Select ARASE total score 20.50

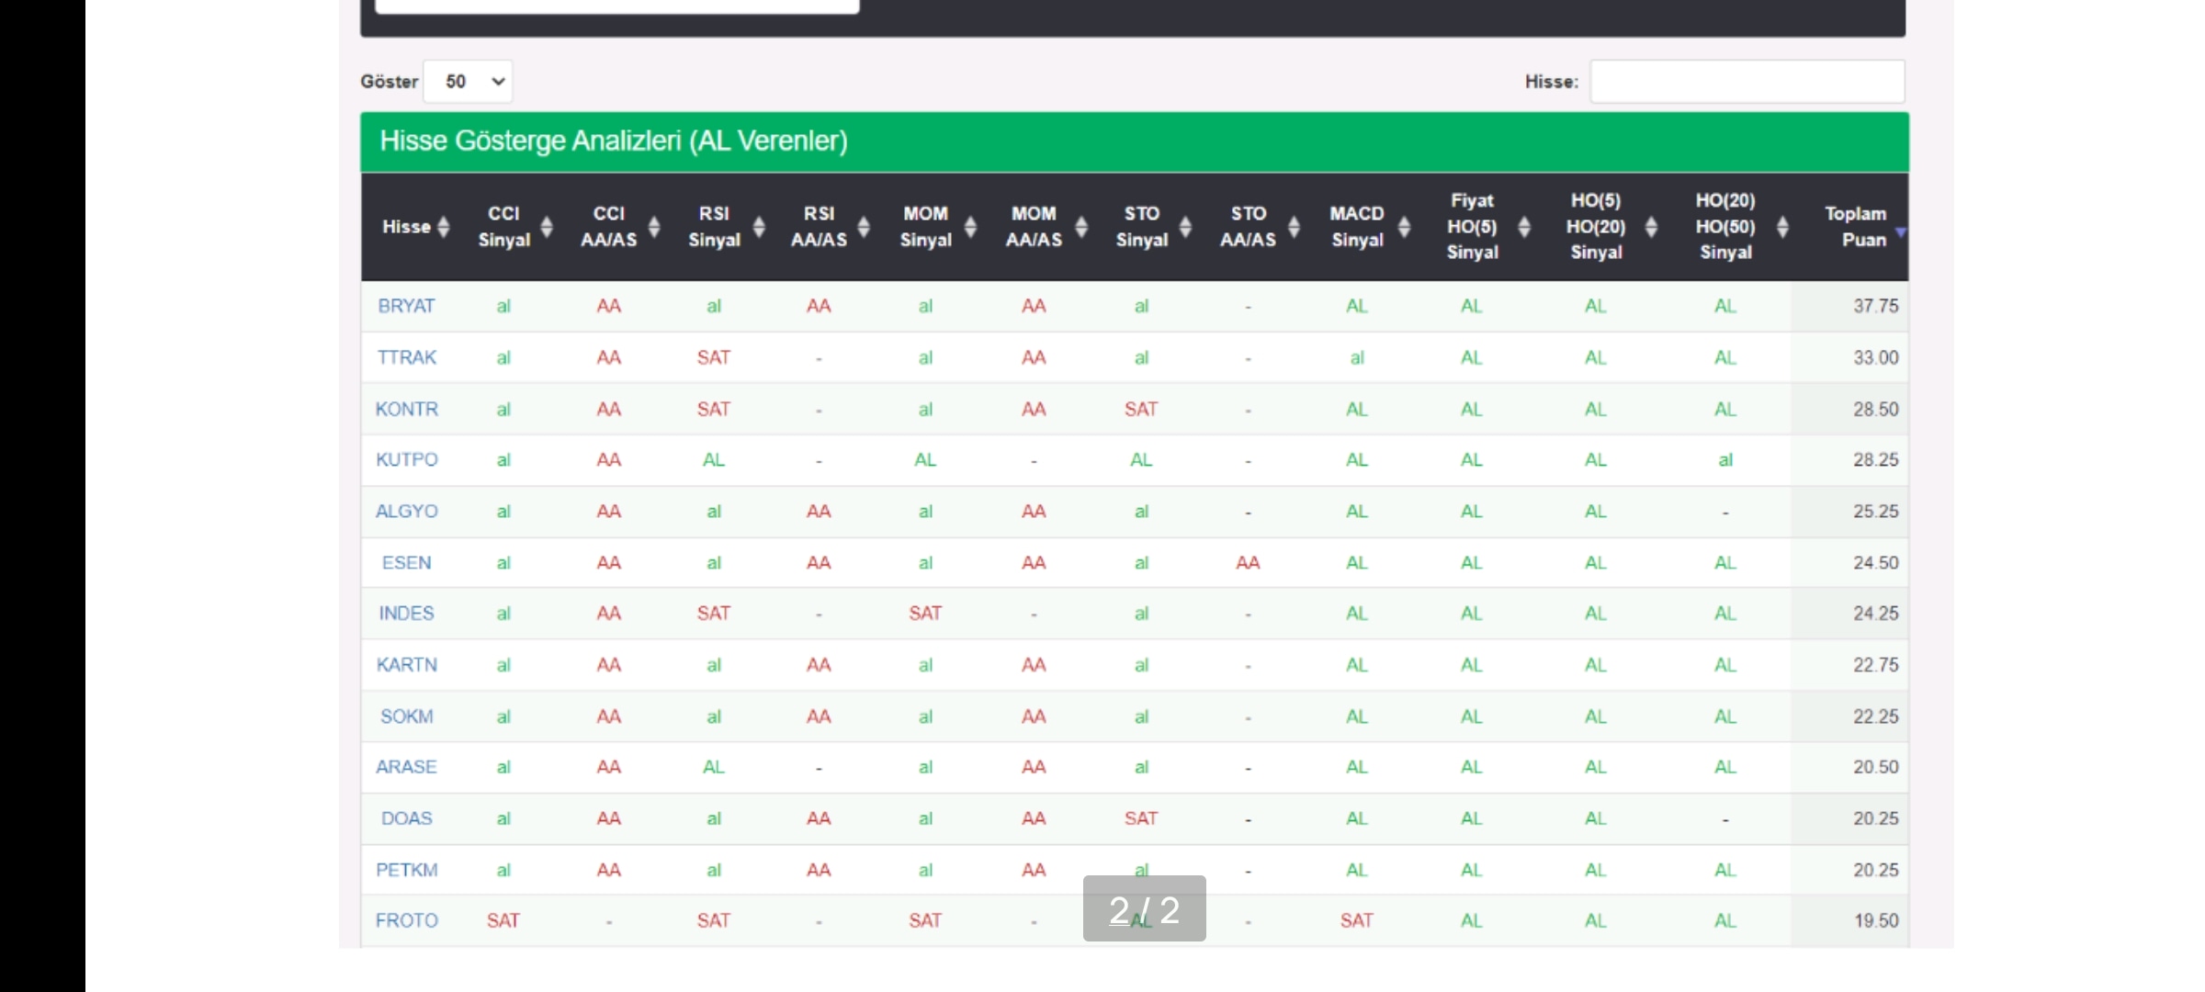coord(1875,766)
